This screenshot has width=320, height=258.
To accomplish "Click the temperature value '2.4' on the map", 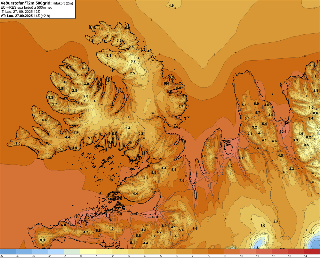I will coord(128,128).
